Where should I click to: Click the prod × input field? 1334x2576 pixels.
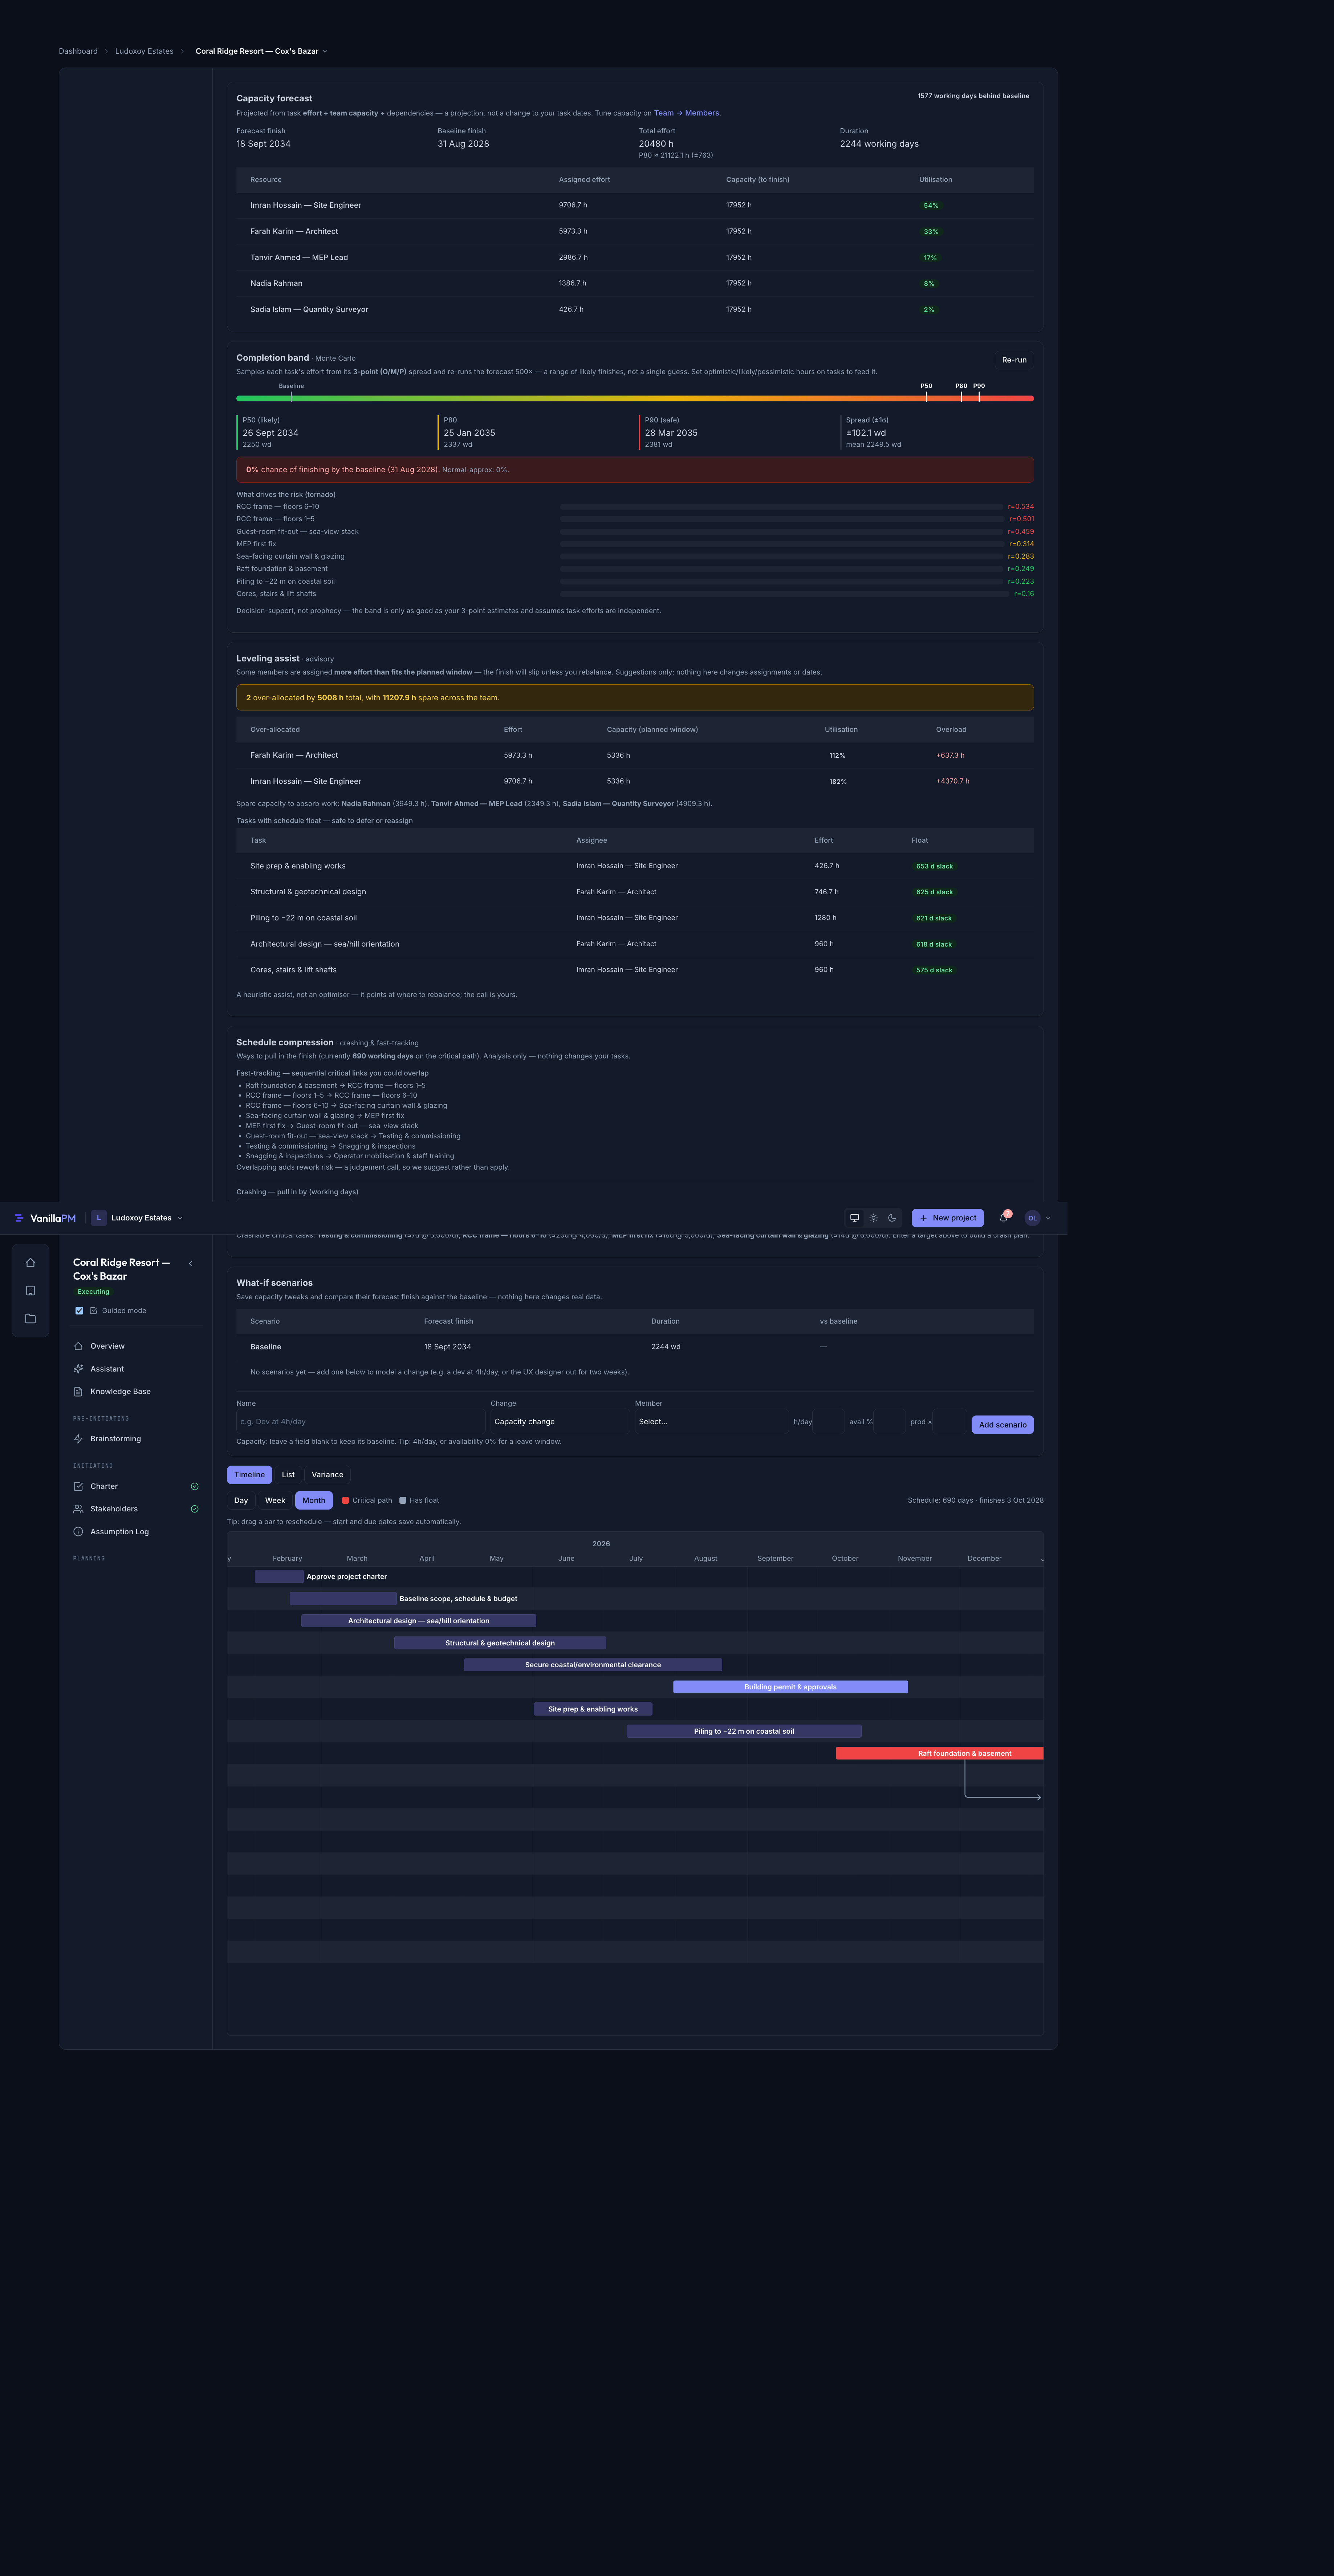point(950,1422)
